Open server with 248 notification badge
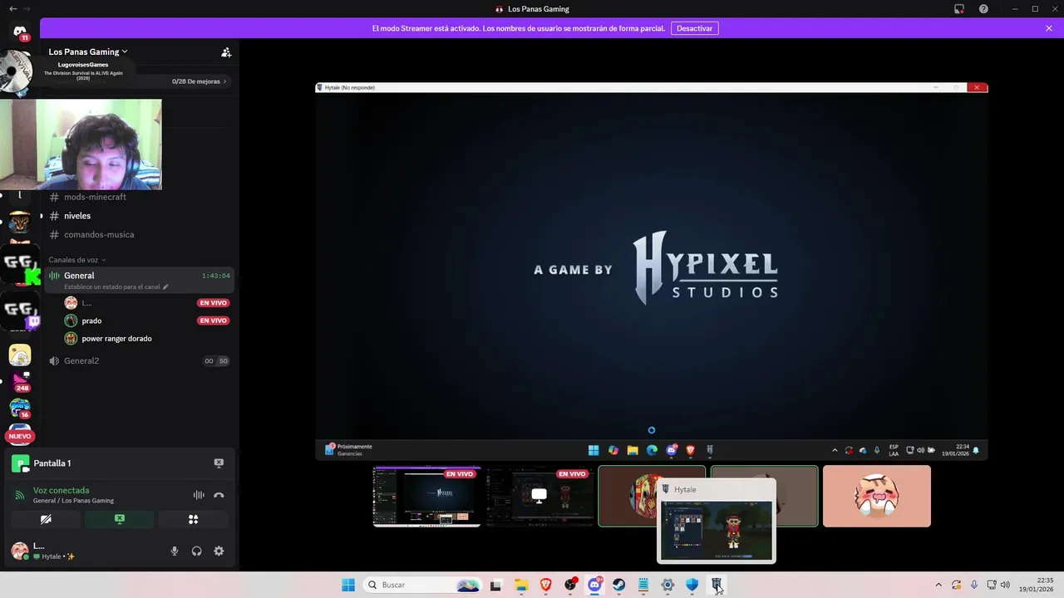The width and height of the screenshot is (1064, 598). pyautogui.click(x=20, y=380)
